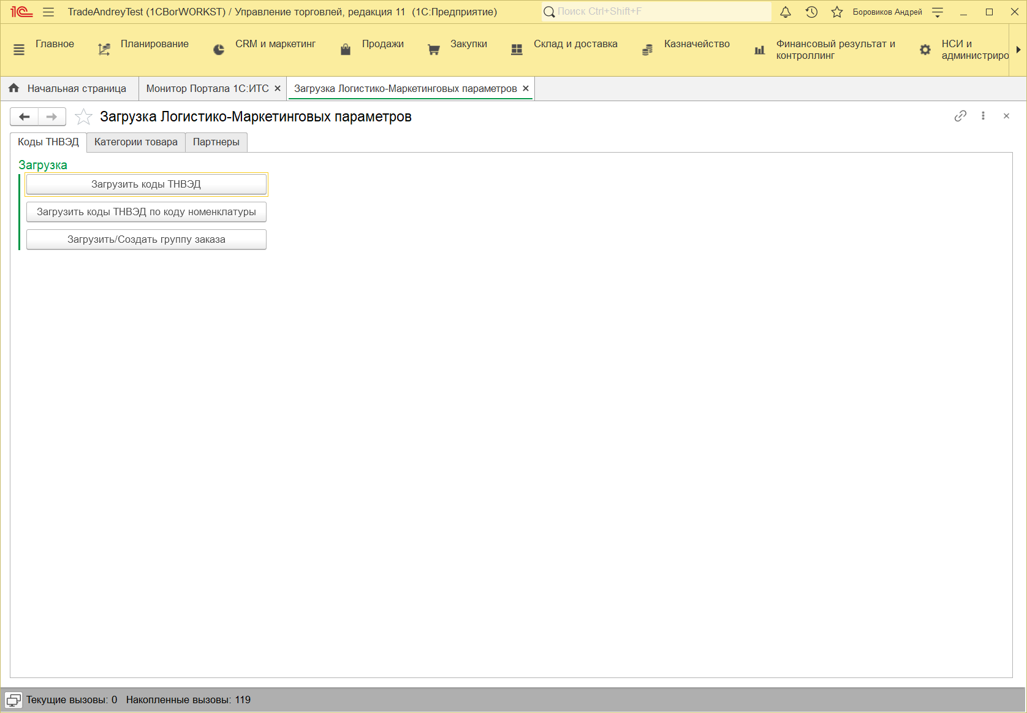Open the sections list icon beside Главное
Screen dimensions: 1027x713
(x=19, y=50)
